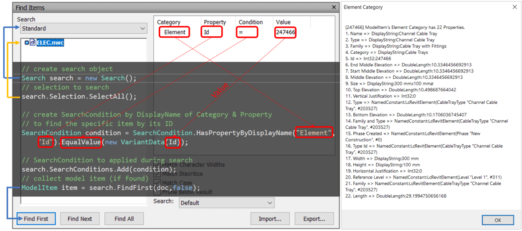Toggle Match Case checkbox

(x=157, y=183)
